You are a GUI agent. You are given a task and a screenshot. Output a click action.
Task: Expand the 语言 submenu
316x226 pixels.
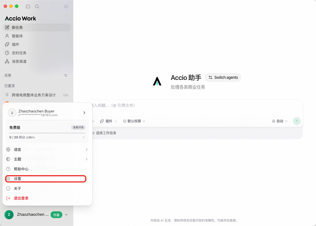coord(47,149)
